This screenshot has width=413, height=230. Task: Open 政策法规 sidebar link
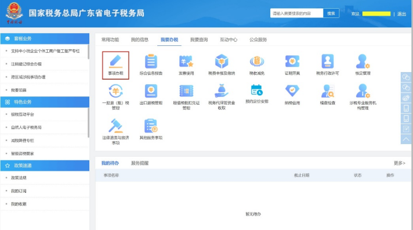click(x=19, y=178)
